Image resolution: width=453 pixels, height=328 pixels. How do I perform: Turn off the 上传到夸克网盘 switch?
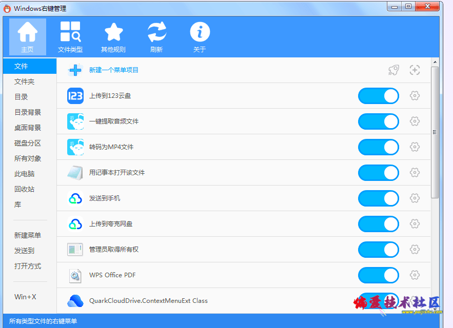(x=379, y=224)
